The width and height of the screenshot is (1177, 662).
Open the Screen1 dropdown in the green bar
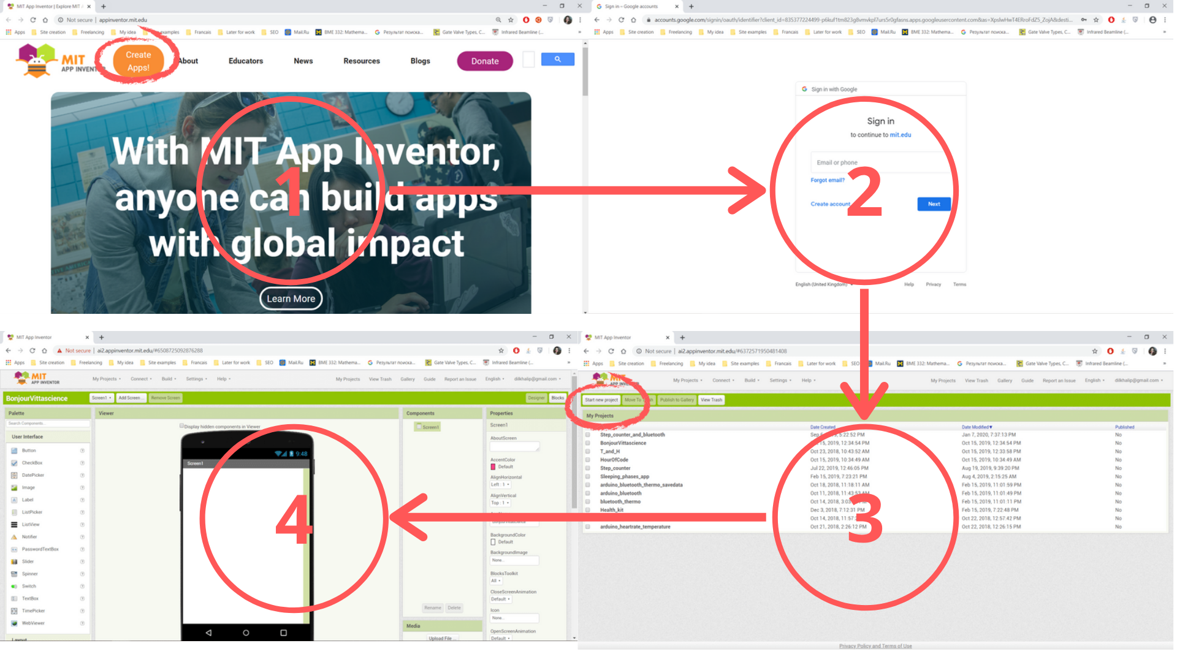[x=102, y=398]
